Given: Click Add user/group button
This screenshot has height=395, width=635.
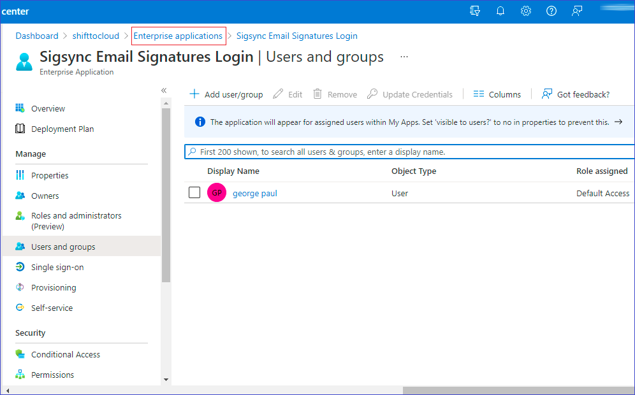Looking at the screenshot, I should (226, 94).
